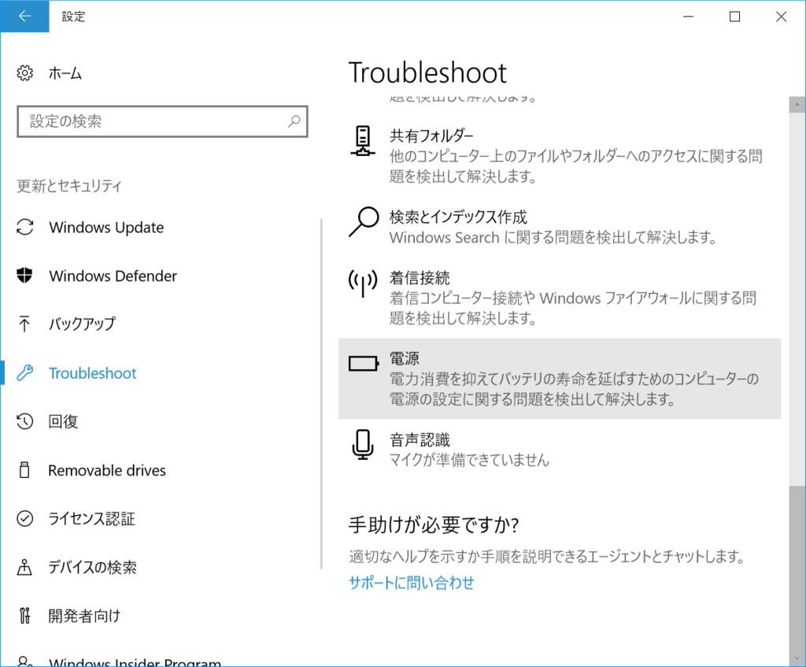The height and width of the screenshot is (667, 806).
Task: Select 共有フォルダー troubleshooter
Action: click(560, 156)
